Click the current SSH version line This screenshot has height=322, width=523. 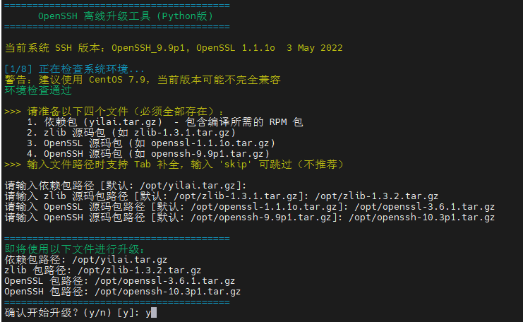coord(174,48)
